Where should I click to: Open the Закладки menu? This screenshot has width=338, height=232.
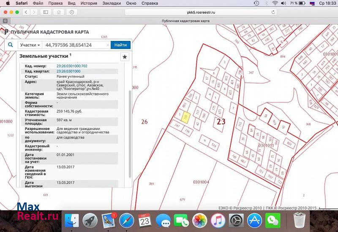tap(111, 3)
